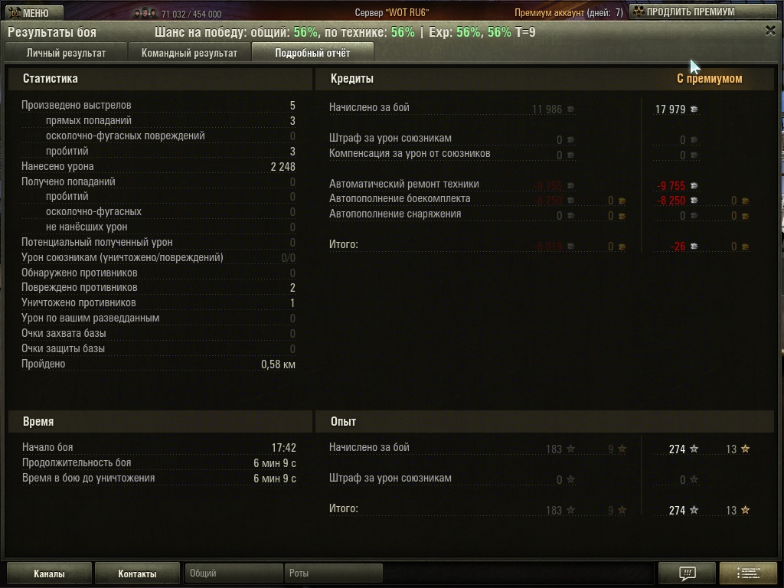Click server name "WOT RU6"
This screenshot has width=784, height=588.
(407, 12)
